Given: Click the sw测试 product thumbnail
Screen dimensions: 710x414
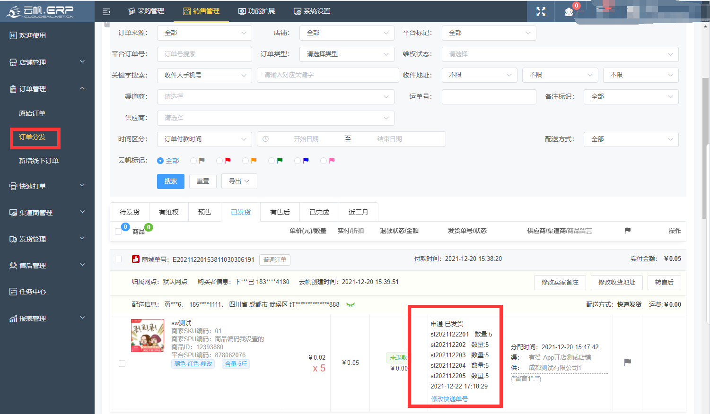Looking at the screenshot, I should (148, 336).
